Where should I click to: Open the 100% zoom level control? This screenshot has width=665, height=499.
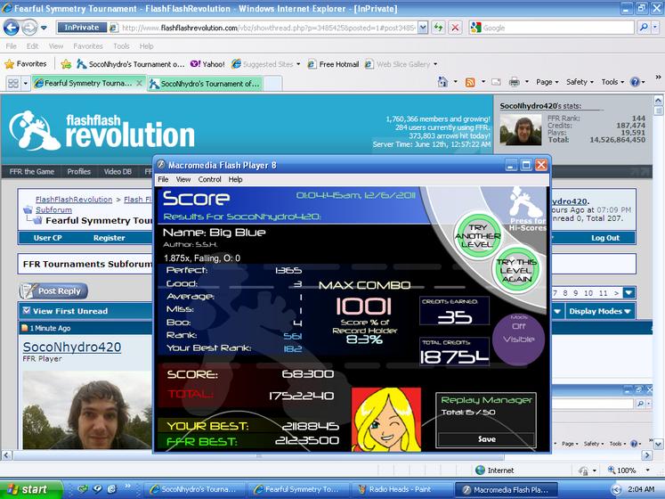629,470
